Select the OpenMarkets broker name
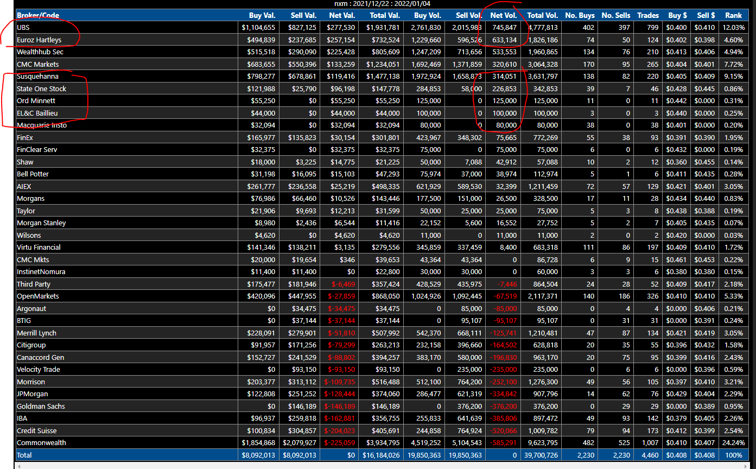The height and width of the screenshot is (469, 756). pyautogui.click(x=38, y=296)
